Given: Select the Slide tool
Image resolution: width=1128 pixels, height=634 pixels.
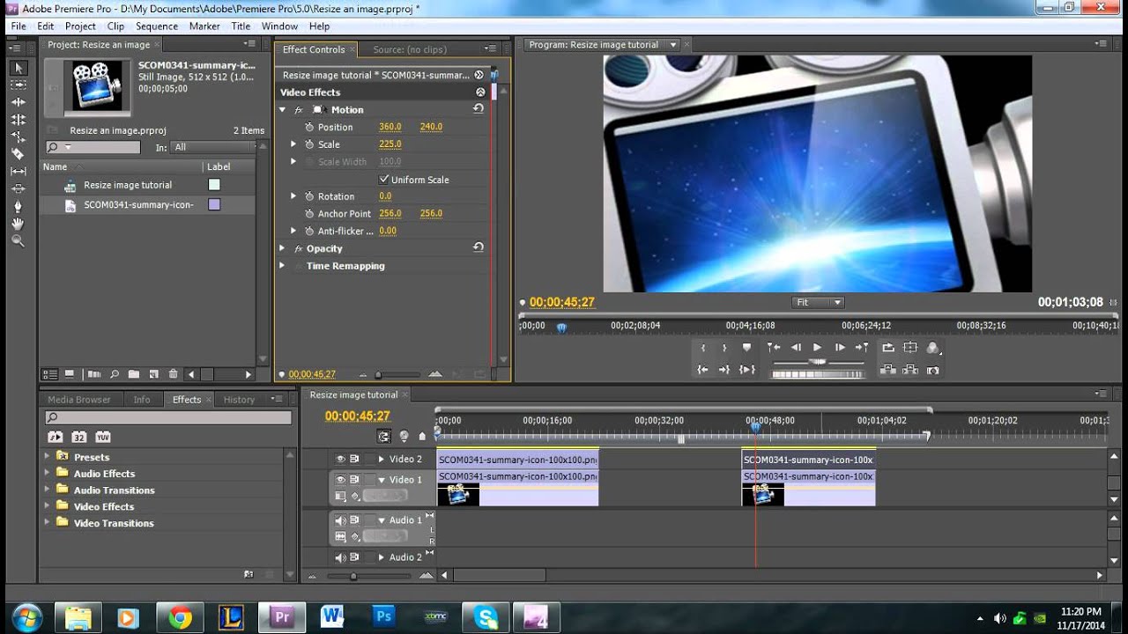Looking at the screenshot, I should click(x=19, y=188).
